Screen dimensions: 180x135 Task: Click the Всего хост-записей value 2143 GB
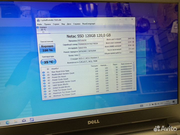tap(128, 42)
